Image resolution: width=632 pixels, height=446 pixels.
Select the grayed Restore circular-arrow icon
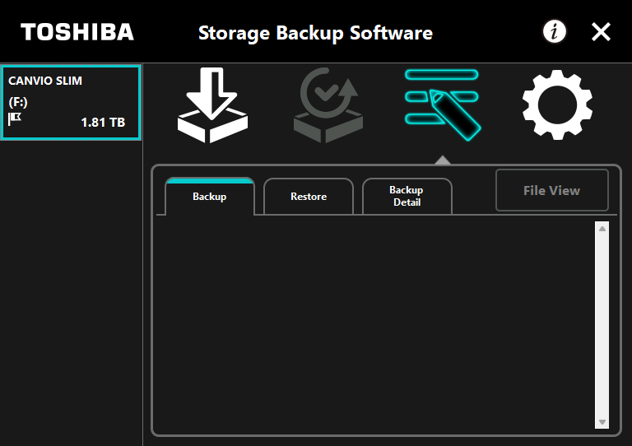click(x=328, y=105)
